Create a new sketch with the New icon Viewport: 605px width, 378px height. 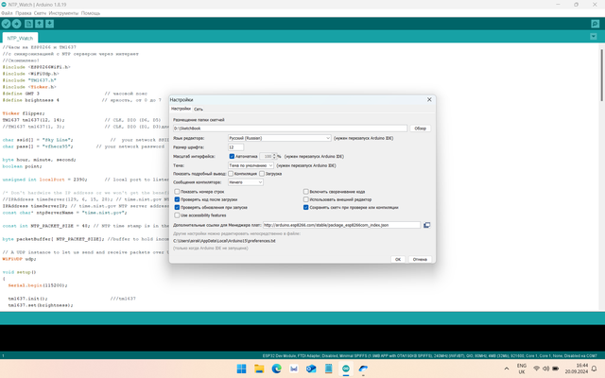(28, 24)
